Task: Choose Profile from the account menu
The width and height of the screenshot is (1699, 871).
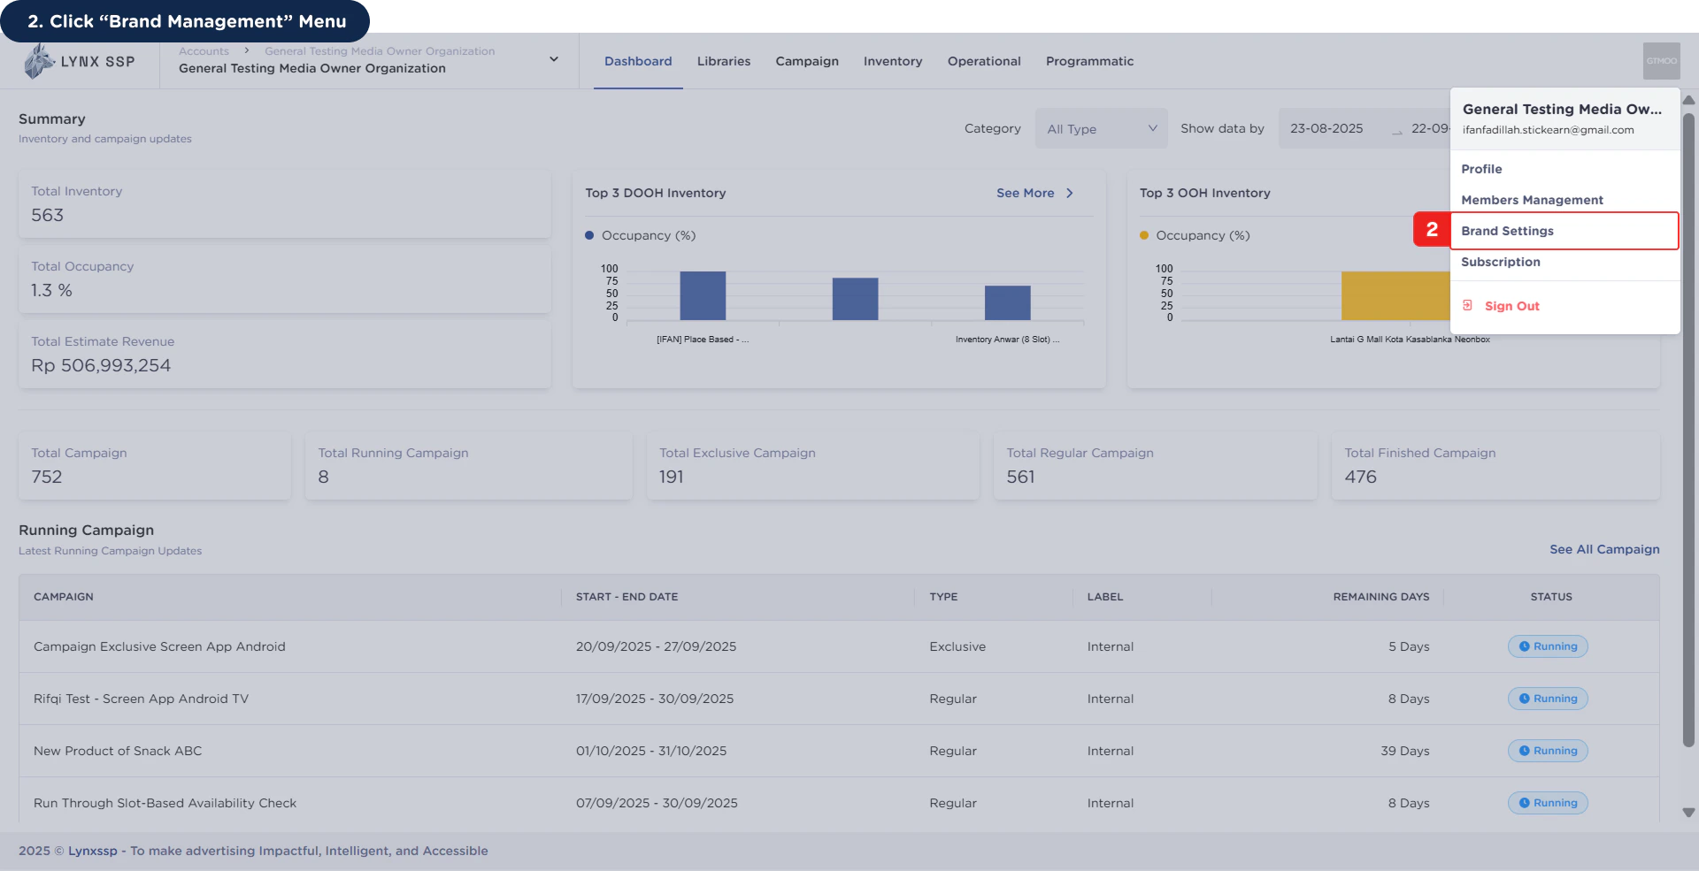Action: pos(1564,169)
